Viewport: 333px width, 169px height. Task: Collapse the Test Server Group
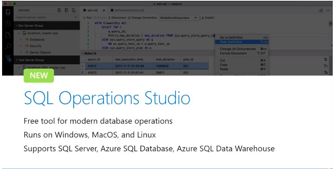coord(16,60)
